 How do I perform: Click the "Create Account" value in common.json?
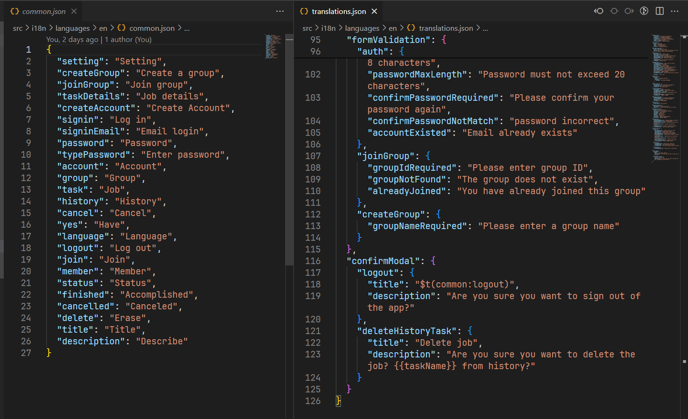[188, 108]
